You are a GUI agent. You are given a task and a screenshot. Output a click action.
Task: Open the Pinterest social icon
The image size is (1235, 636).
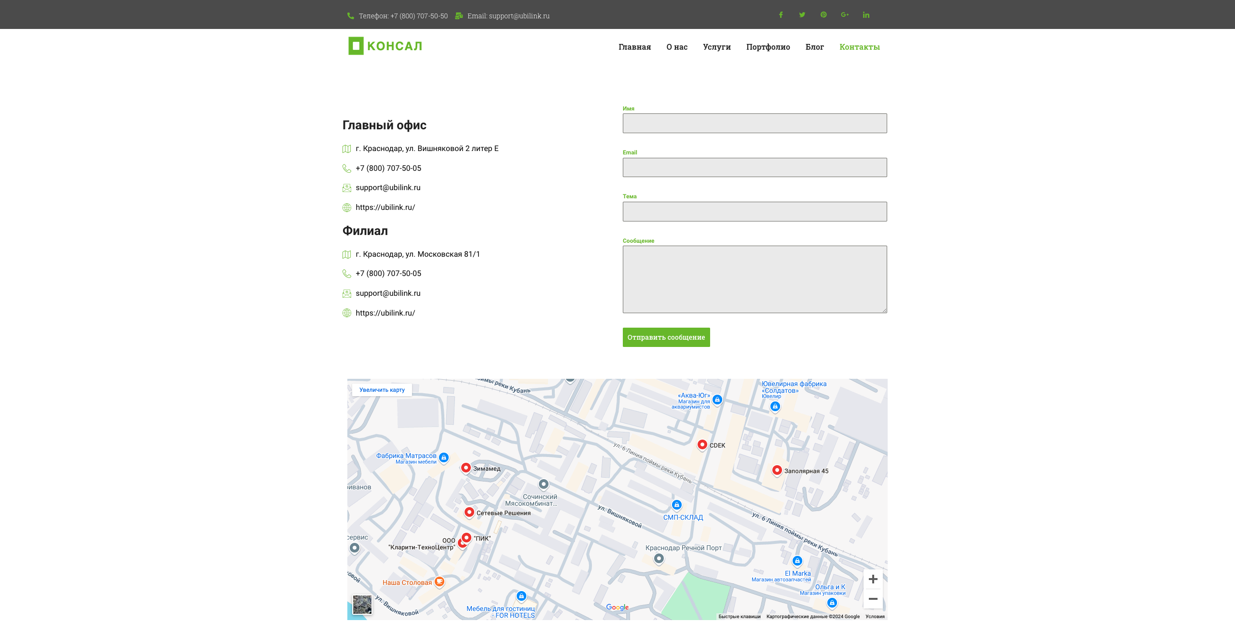[x=823, y=15]
